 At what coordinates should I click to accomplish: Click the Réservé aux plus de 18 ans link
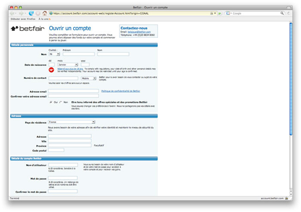click(x=70, y=69)
